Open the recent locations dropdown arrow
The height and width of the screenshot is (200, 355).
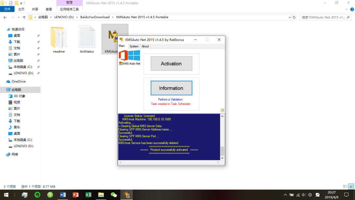click(x=18, y=17)
